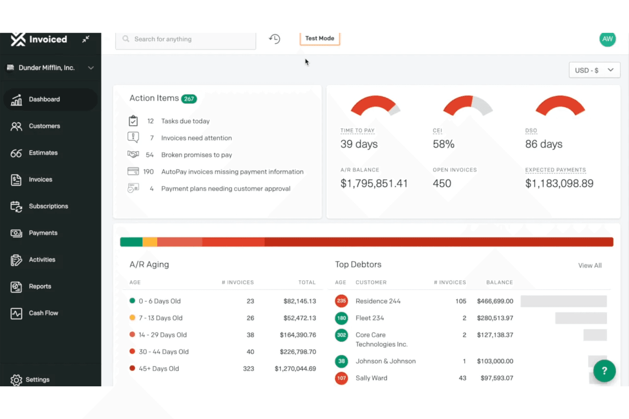Click the Time to Pay metric label
Screen dimensions: 629x419
[357, 130]
